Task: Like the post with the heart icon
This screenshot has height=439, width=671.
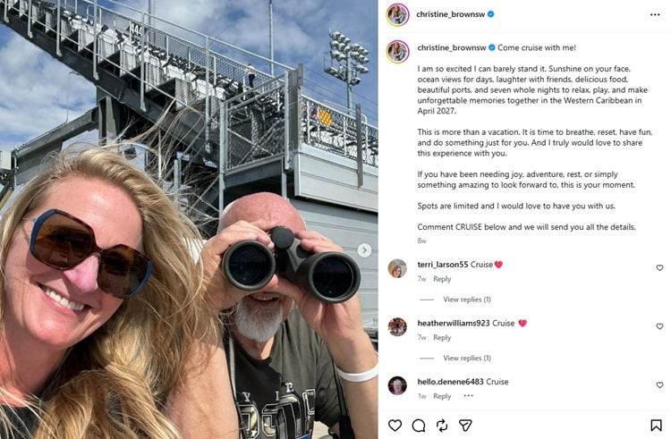Action: click(395, 426)
